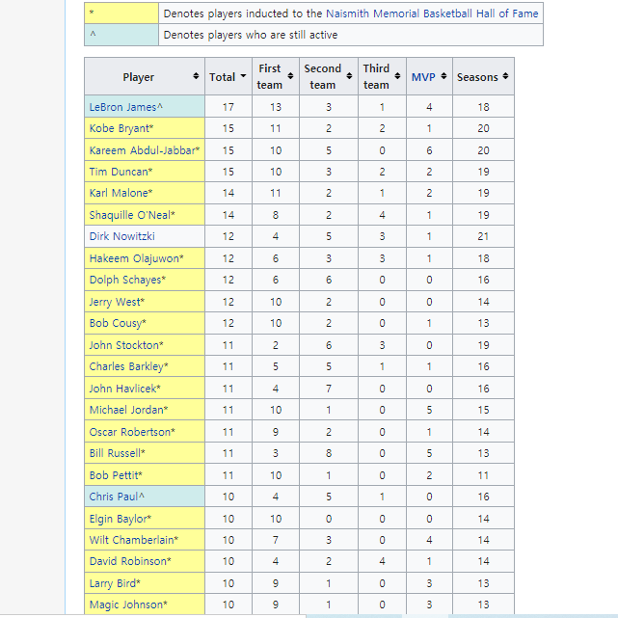Open the MVP header link

[x=423, y=77]
